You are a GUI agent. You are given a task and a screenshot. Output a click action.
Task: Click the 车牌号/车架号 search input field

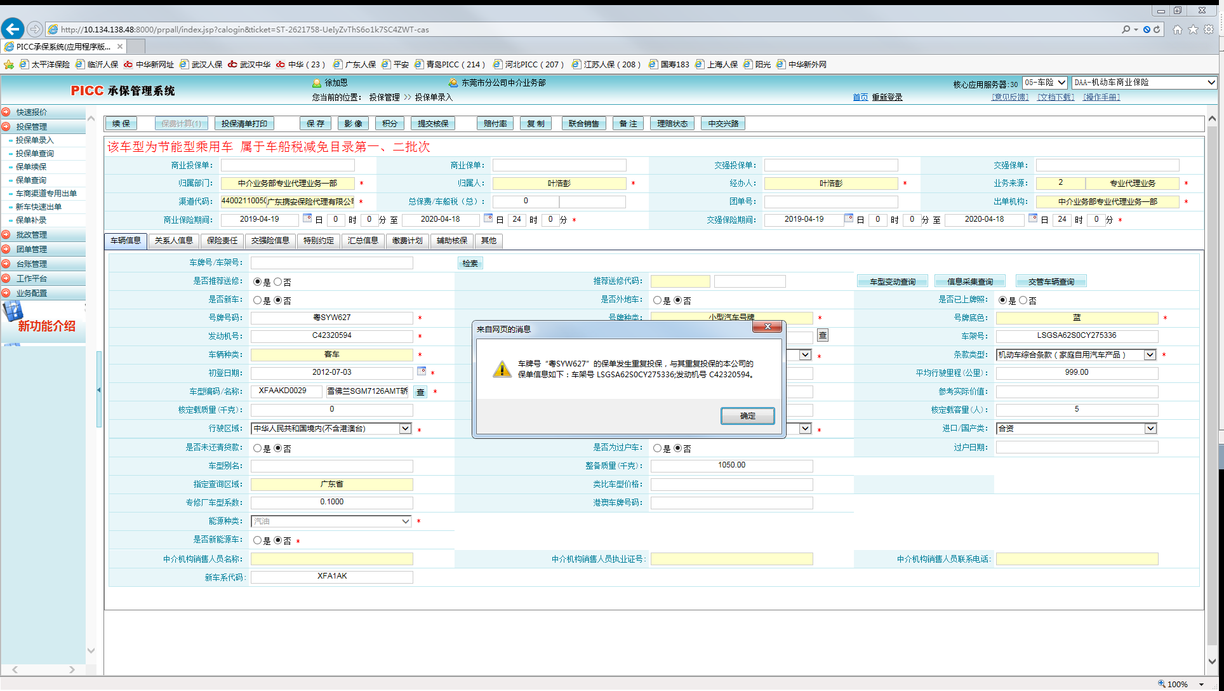(331, 263)
